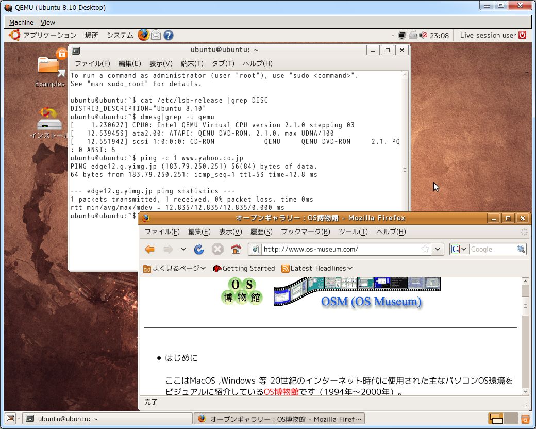Image resolution: width=536 pixels, height=429 pixels.
Task: Click the printer tray icon
Action: tap(413, 35)
